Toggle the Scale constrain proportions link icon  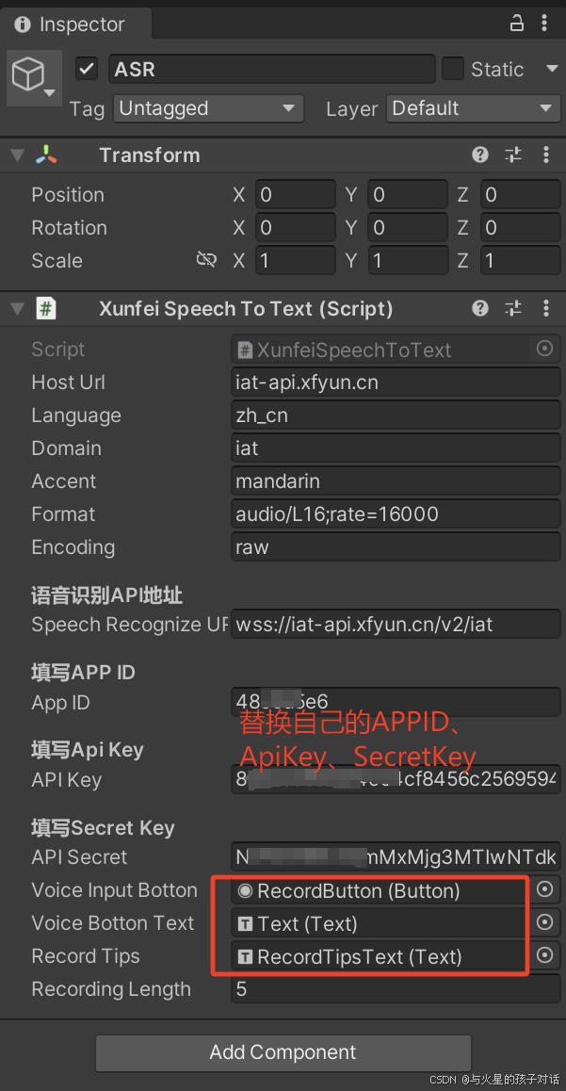click(x=206, y=260)
